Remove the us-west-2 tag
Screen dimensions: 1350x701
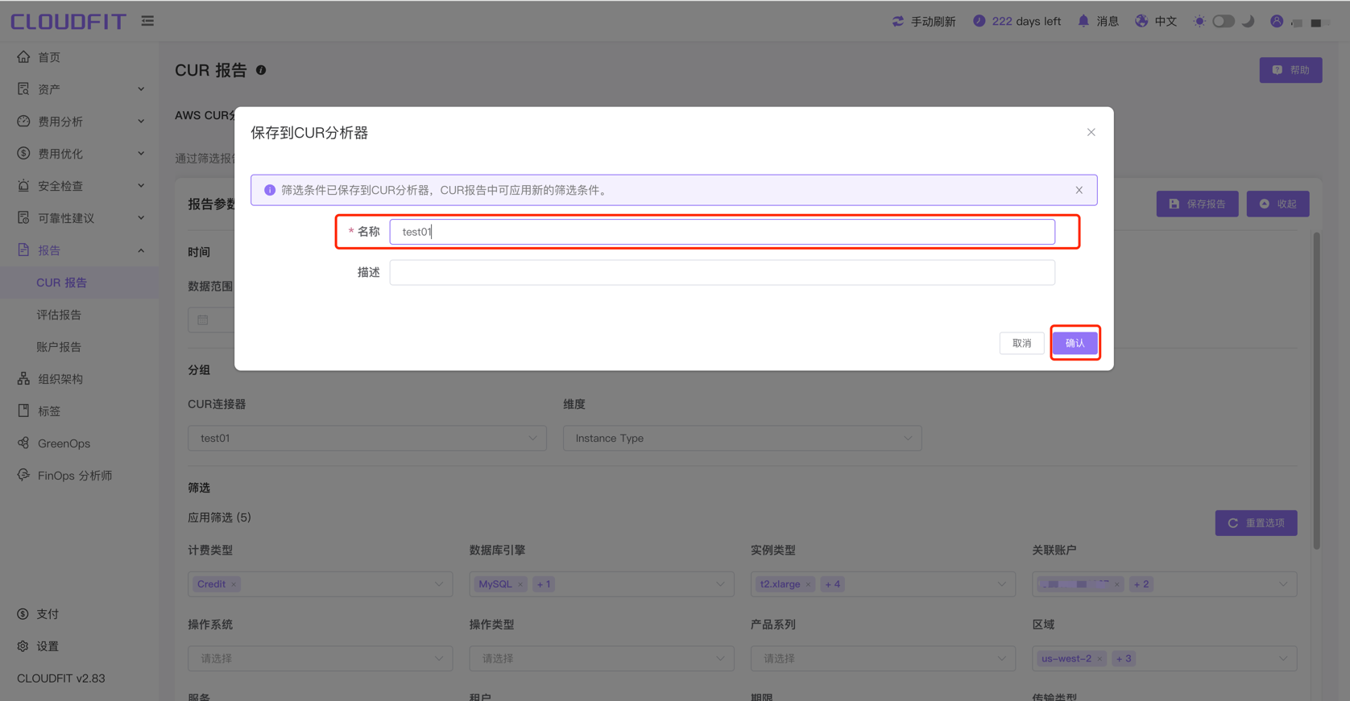[1099, 658]
